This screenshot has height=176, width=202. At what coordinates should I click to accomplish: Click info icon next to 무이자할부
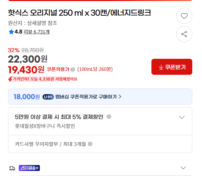(90, 144)
